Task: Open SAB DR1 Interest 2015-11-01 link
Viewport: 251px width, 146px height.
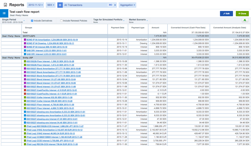Action: click(x=46, y=50)
